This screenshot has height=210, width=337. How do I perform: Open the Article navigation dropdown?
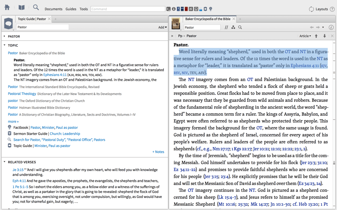pos(305,36)
